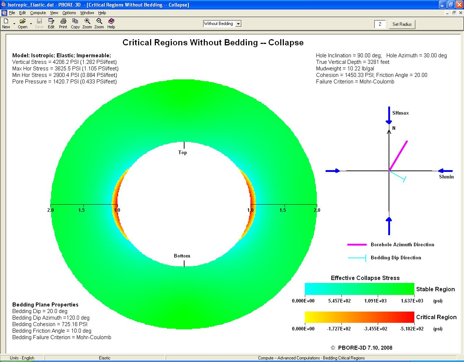Click the Units - English status bar entry
464x362 pixels.
(22, 358)
